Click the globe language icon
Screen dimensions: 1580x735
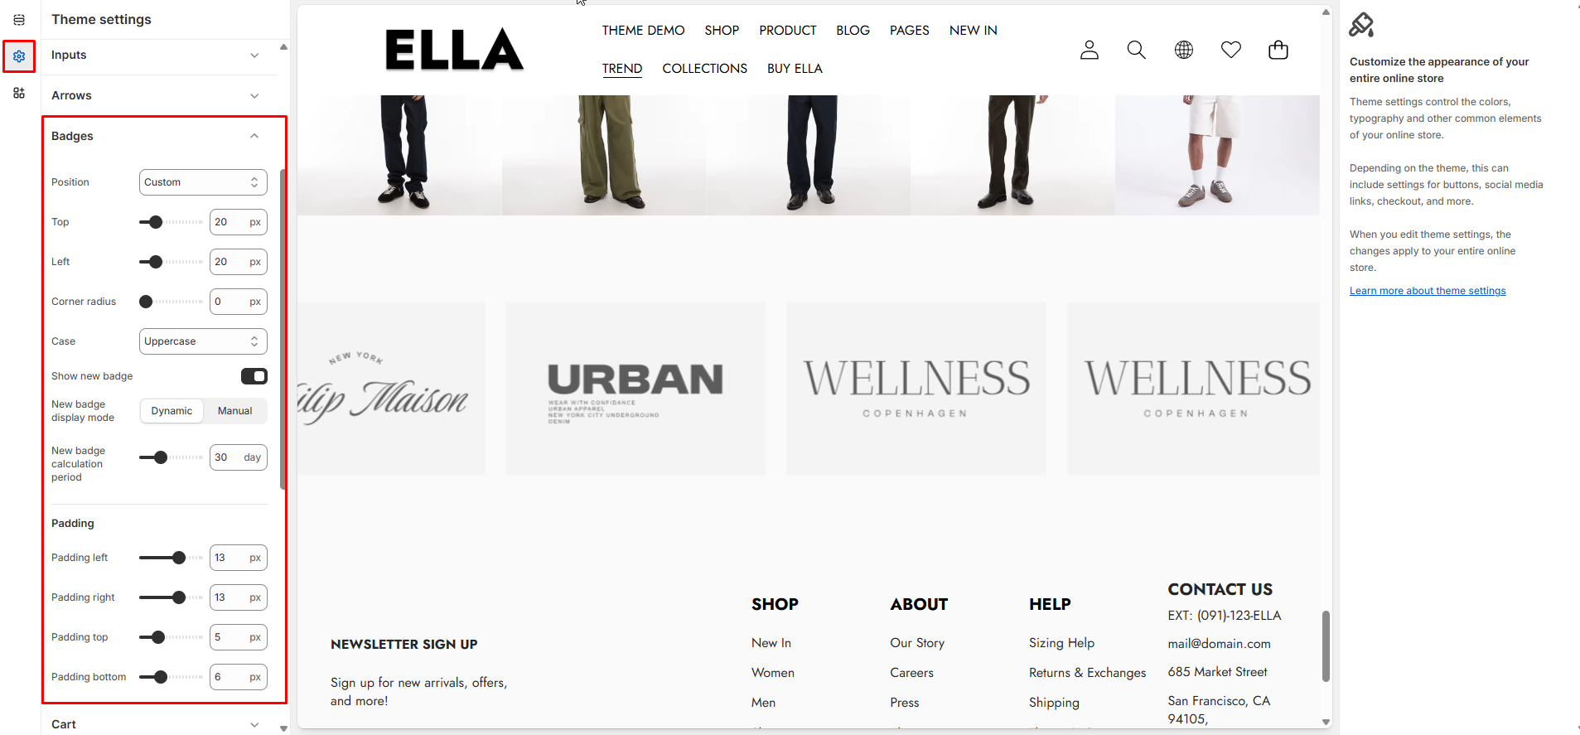point(1184,51)
